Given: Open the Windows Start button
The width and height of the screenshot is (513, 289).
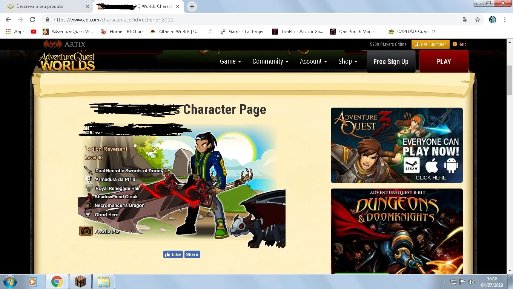Looking at the screenshot, I should point(10,281).
